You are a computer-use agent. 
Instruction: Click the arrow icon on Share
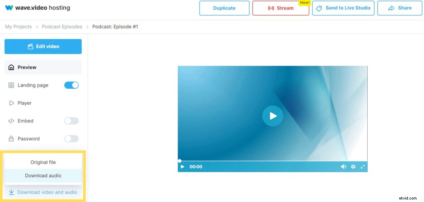[x=391, y=8]
